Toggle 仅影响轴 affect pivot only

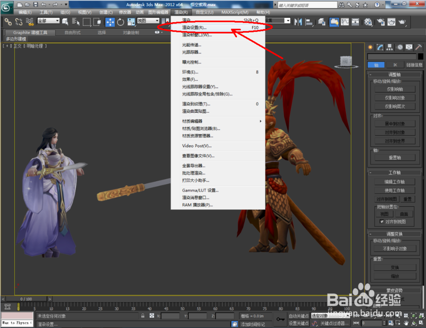tap(395, 89)
